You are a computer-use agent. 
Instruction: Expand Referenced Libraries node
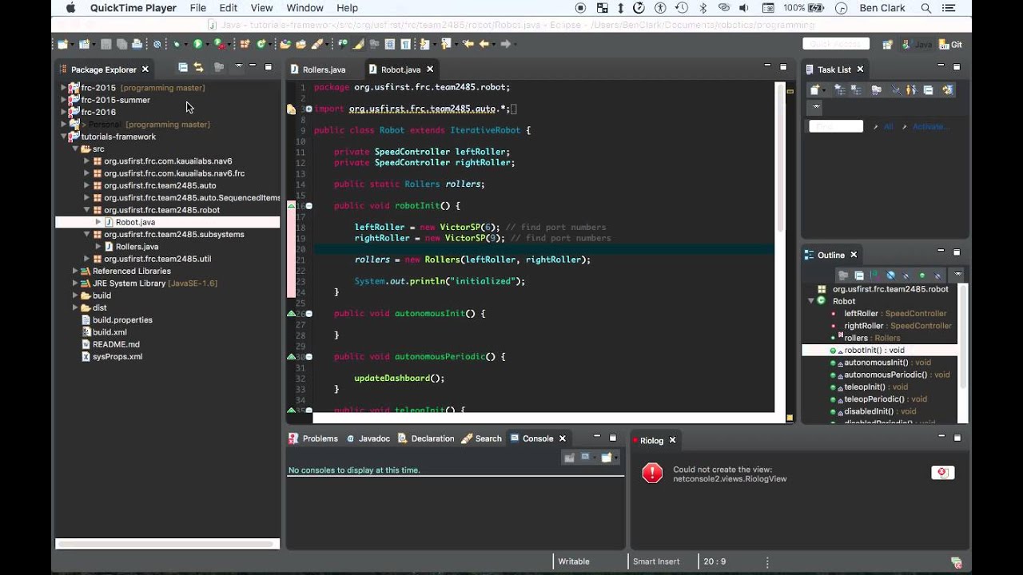point(75,271)
